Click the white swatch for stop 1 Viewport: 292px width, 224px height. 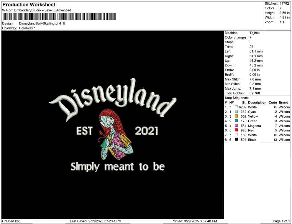click(x=236, y=107)
